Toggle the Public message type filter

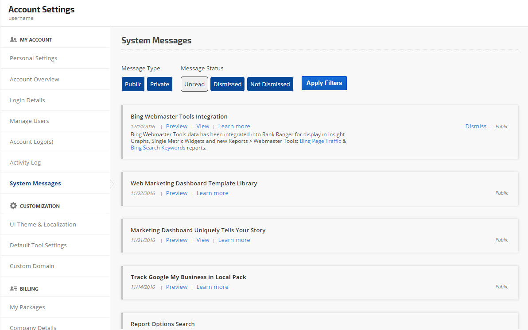(x=133, y=84)
